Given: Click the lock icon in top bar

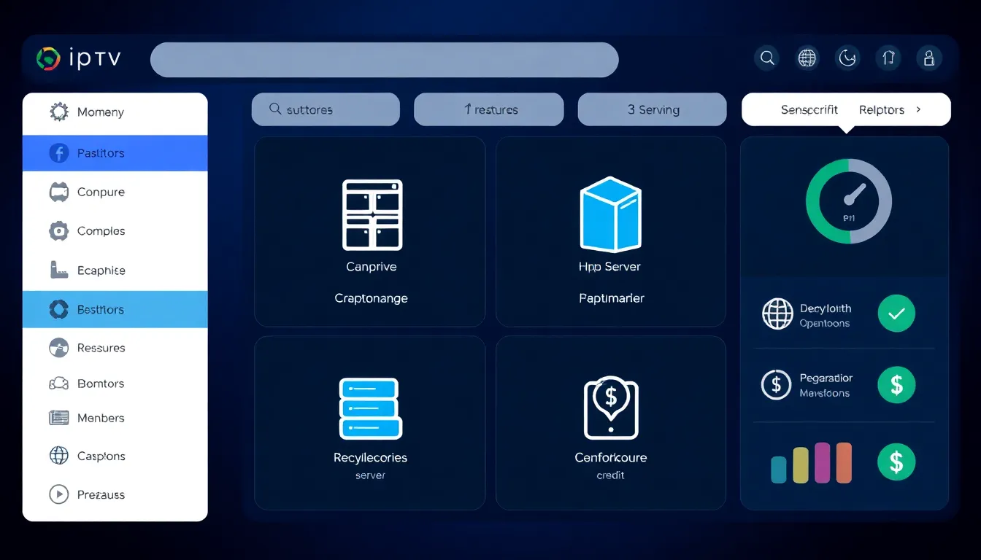Looking at the screenshot, I should pyautogui.click(x=928, y=58).
